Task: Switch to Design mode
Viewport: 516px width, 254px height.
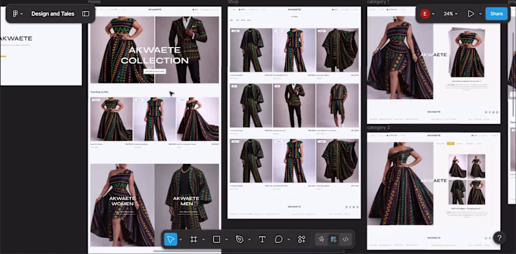Action: tap(333, 239)
